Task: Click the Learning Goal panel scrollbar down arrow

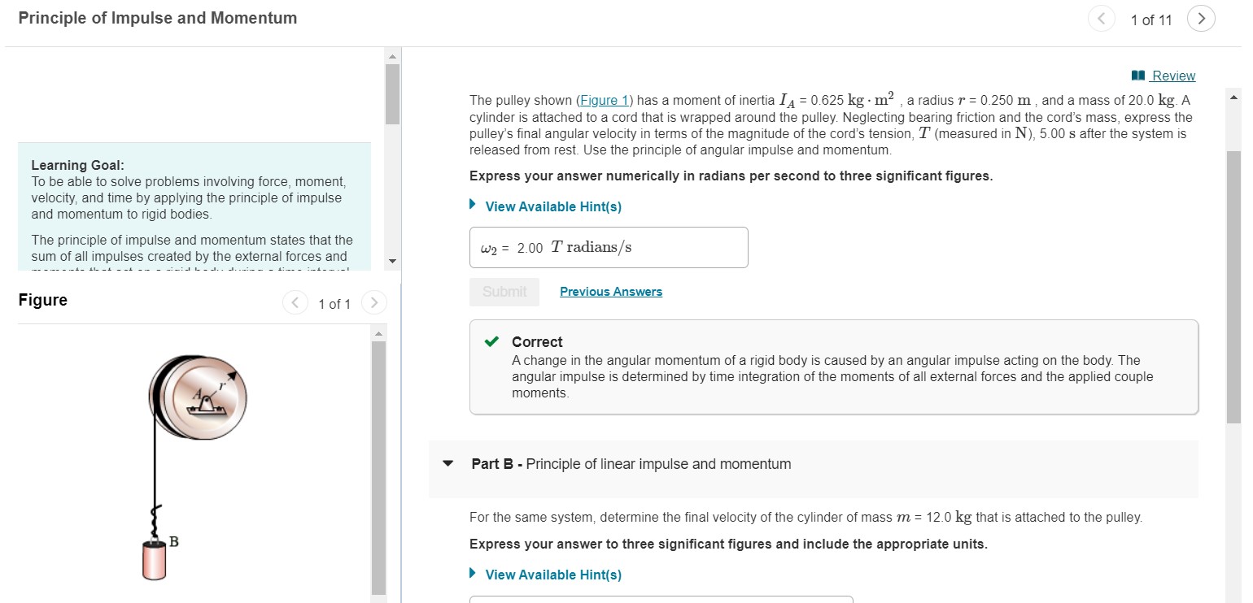Action: pyautogui.click(x=392, y=260)
